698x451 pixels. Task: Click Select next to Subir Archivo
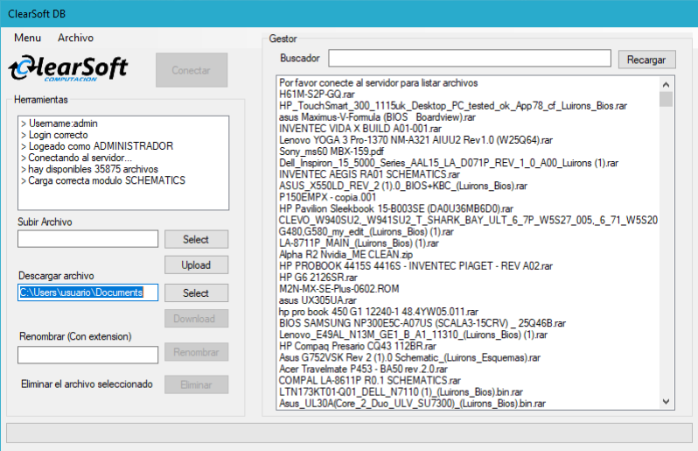click(196, 239)
